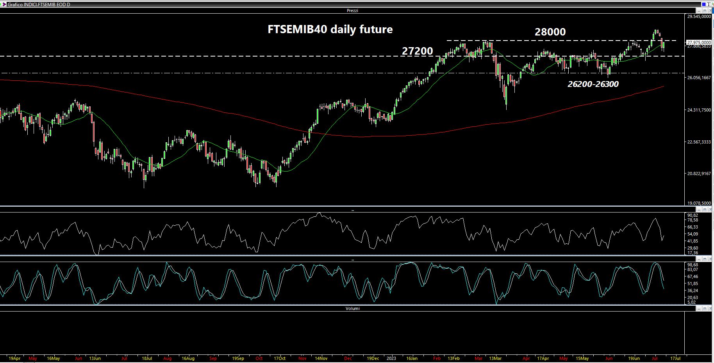The image size is (714, 363).
Task: Click the 16Jan date on time axis
Action: pos(412,358)
